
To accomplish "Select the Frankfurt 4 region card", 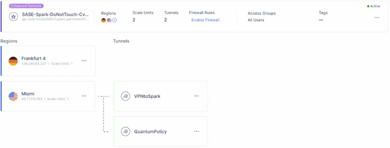I will [48, 61].
